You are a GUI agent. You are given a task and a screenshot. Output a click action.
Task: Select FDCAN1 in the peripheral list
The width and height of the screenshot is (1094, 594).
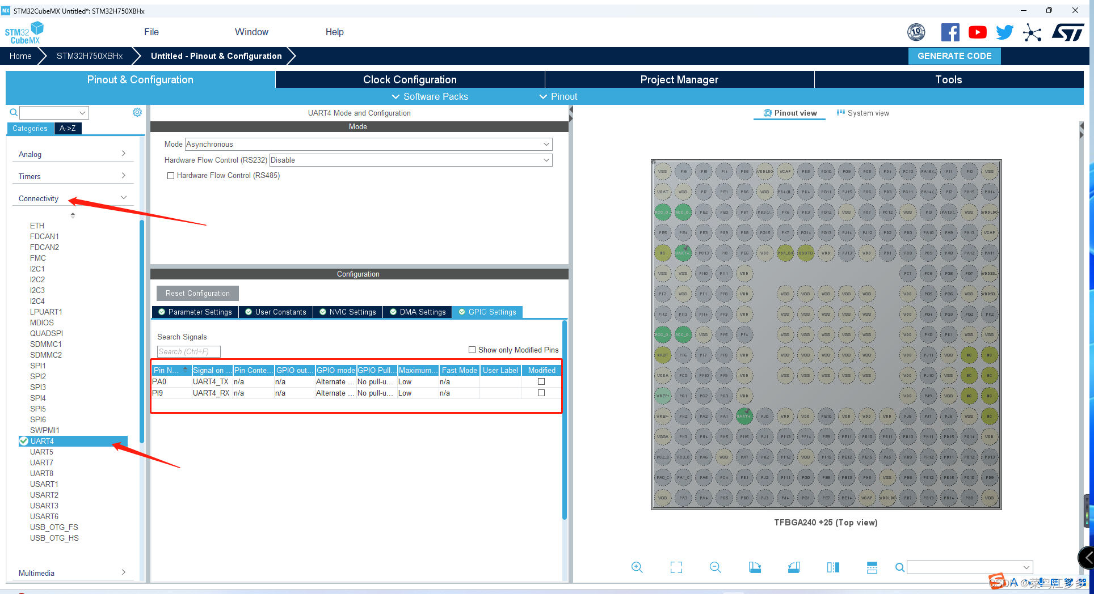[x=44, y=237]
